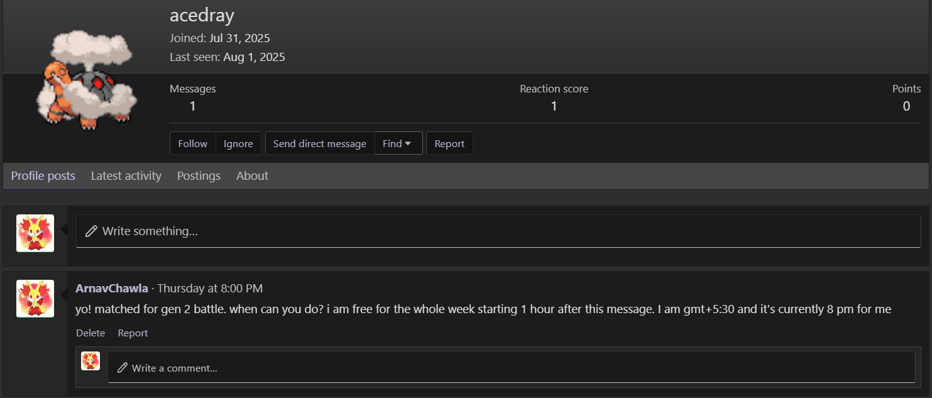Open the About tab

252,176
